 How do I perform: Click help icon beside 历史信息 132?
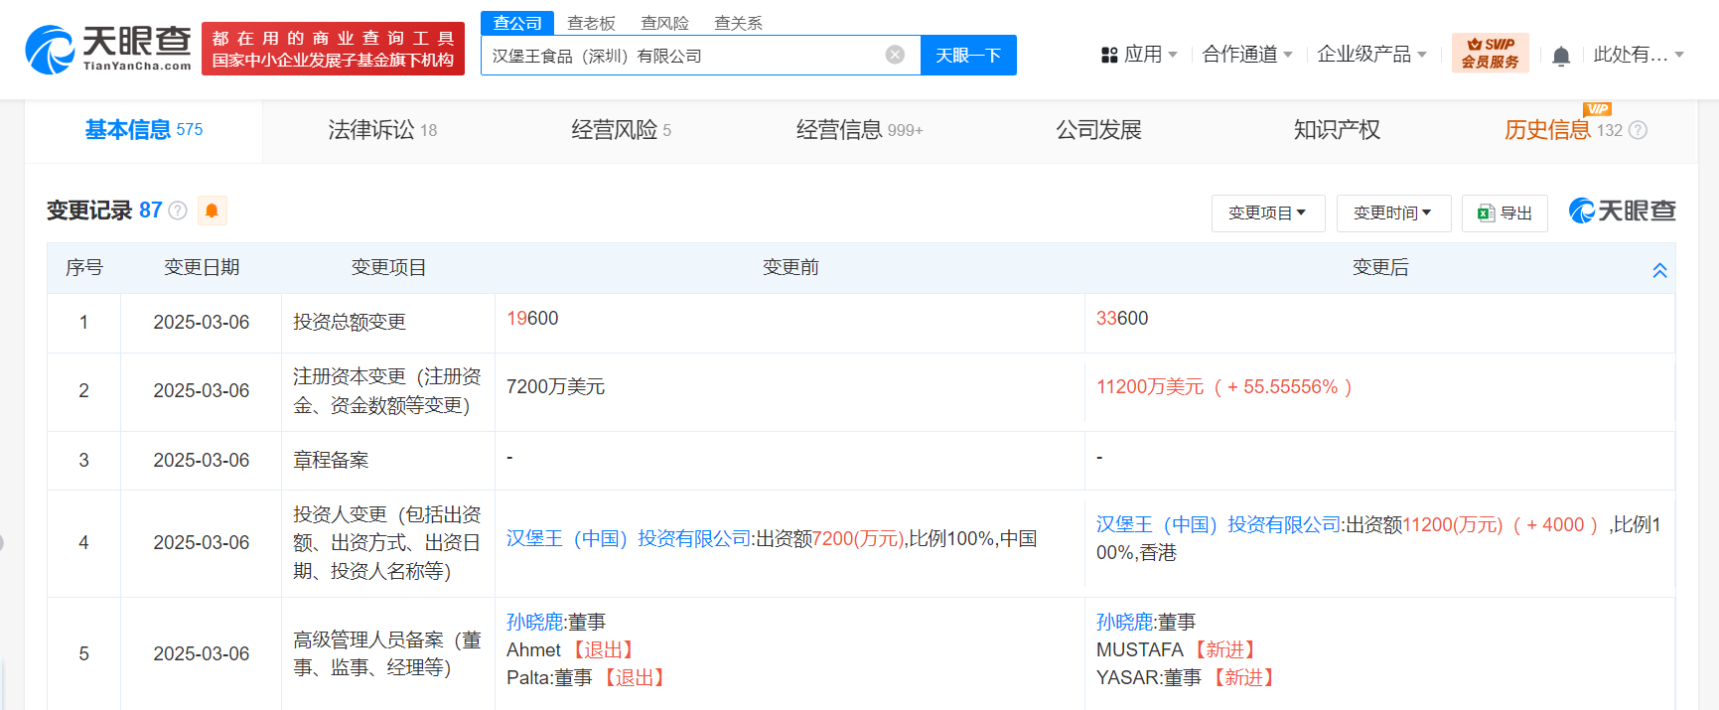[1639, 130]
